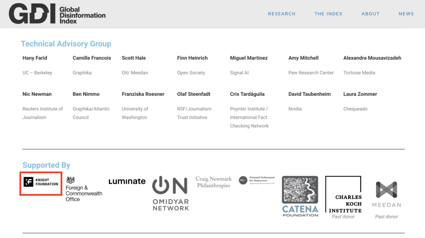Click the Technical Advisory Group heading
The height and width of the screenshot is (238, 425).
pyautogui.click(x=66, y=44)
